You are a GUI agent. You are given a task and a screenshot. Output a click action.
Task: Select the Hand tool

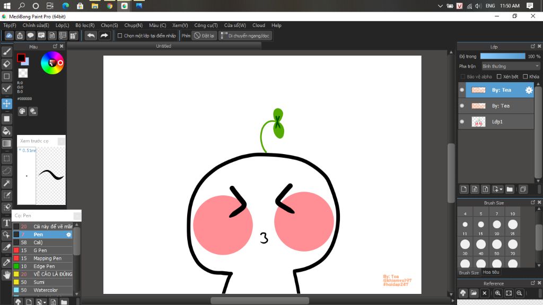coord(6,275)
